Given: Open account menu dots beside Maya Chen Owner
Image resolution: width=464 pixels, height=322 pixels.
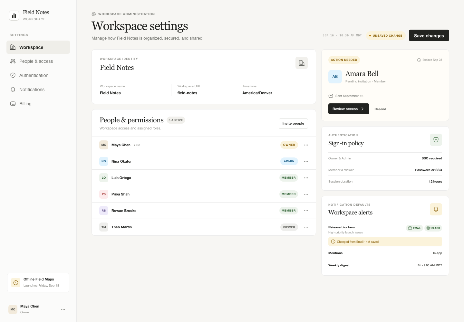Looking at the screenshot, I should 63,309.
